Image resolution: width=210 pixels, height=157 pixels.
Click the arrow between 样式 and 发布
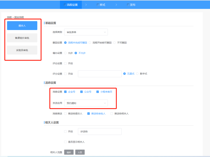pos(116,5)
